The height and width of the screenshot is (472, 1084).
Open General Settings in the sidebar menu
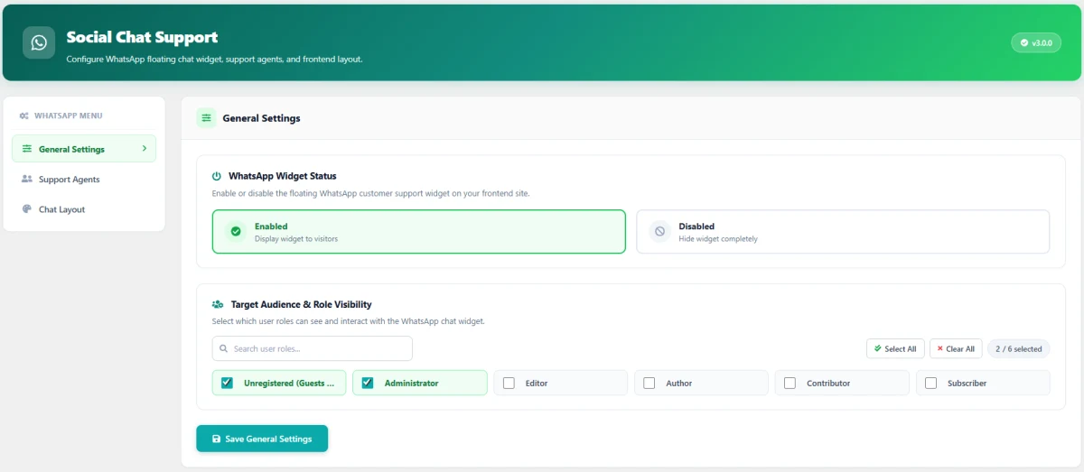[84, 149]
